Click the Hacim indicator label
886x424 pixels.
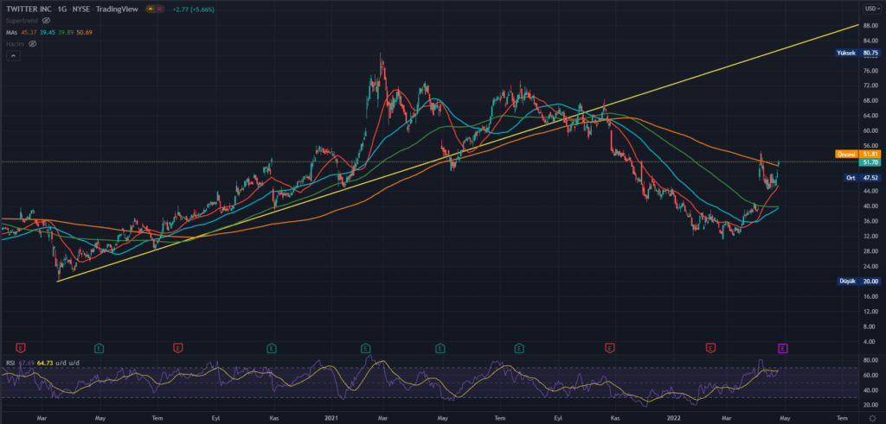tap(16, 43)
